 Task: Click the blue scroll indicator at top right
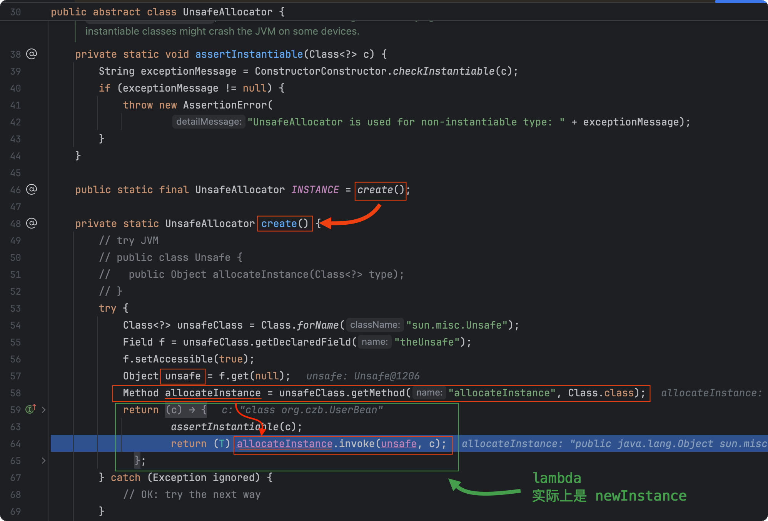tap(740, 2)
